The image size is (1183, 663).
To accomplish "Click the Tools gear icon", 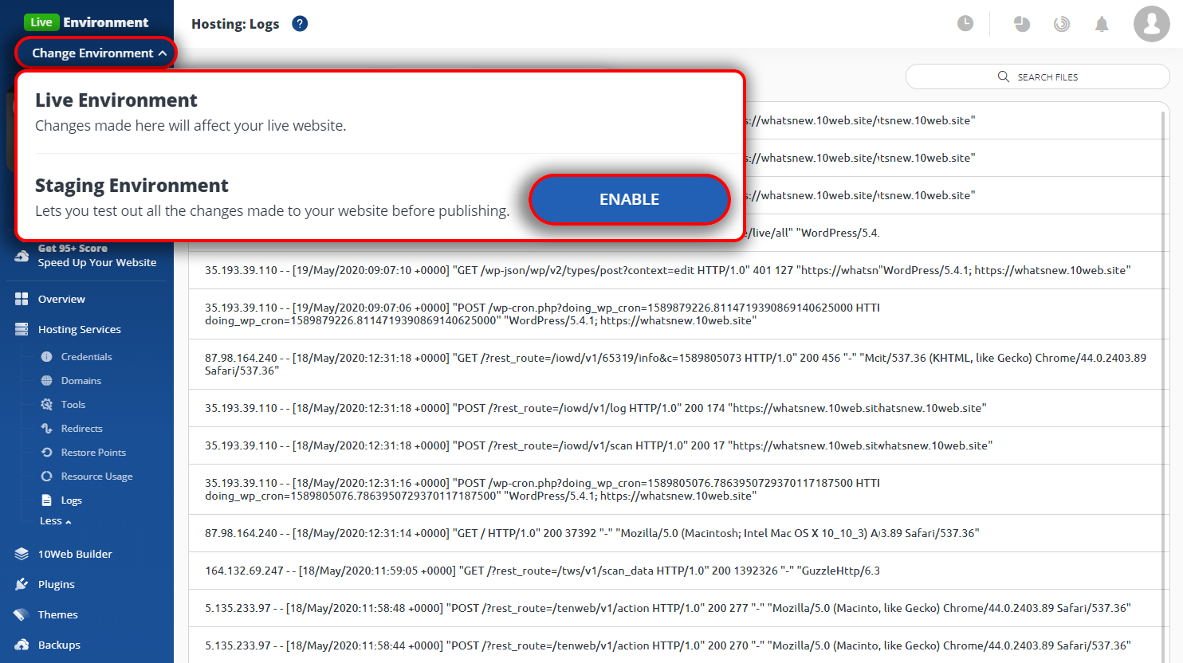I will click(46, 405).
